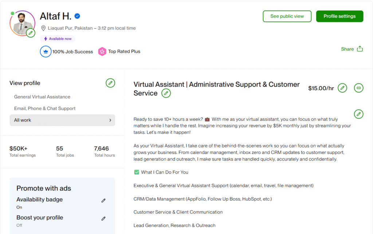
Task: Expand the All work chevron arrow
Action: 110,120
